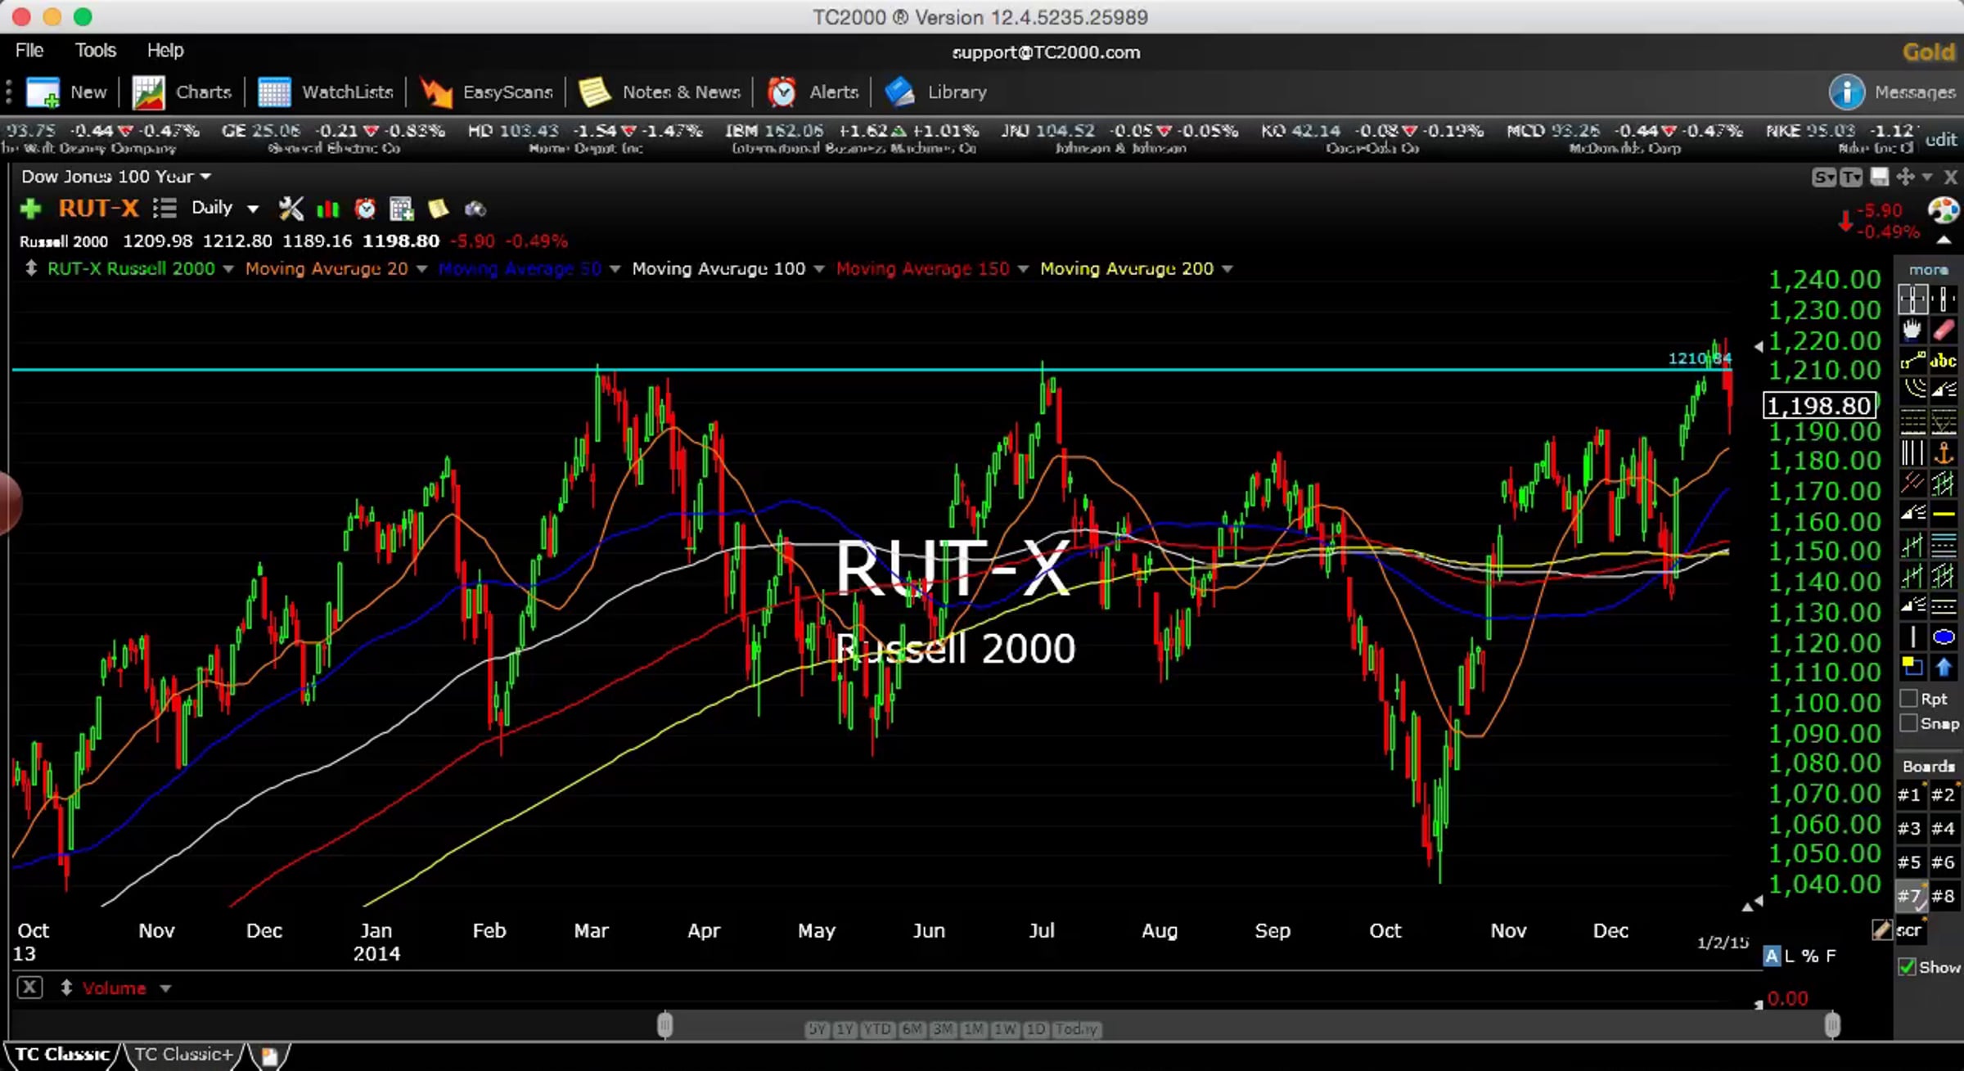Click the green plus add-symbol icon
Screen dimensions: 1964x1071
30,209
